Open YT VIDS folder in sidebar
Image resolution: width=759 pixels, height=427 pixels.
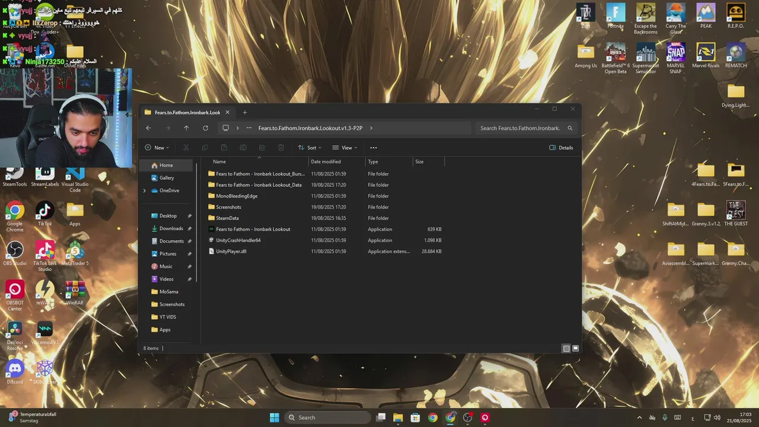point(167,317)
